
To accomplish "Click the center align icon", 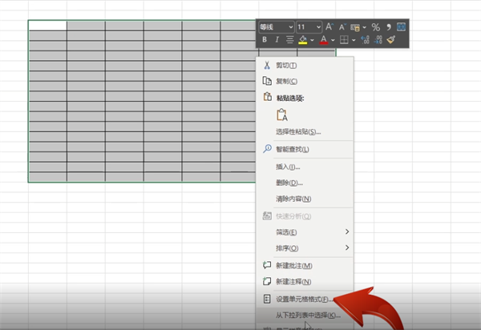I will (x=289, y=39).
